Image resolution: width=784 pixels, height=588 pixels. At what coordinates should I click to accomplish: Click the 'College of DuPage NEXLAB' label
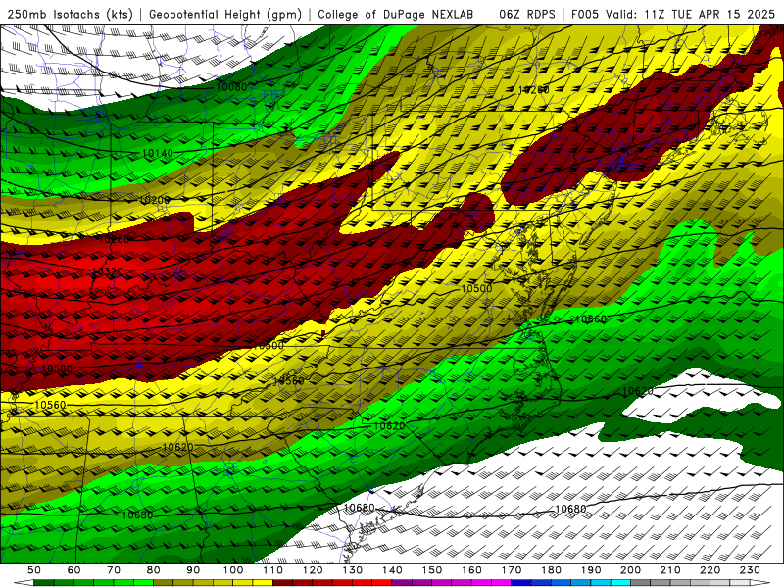pyautogui.click(x=396, y=15)
